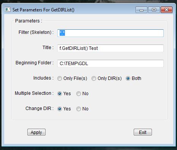This screenshot has height=150, width=177.
Task: Select the Beginning Folder path field
Action: coord(111,64)
